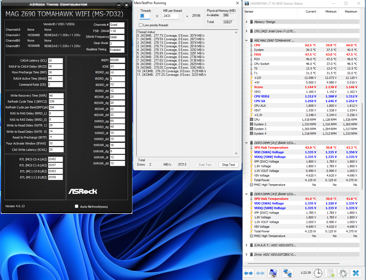The height and width of the screenshot is (280, 366).
Task: Click the lightning bolt icon next to Vcore
Action: click(251, 87)
